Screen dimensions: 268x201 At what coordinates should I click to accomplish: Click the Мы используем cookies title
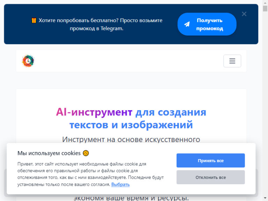tap(49, 153)
